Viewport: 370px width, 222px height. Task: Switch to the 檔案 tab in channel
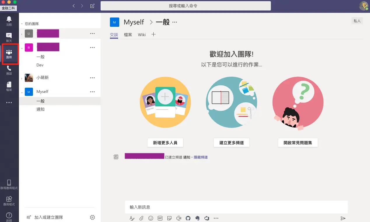[128, 35]
